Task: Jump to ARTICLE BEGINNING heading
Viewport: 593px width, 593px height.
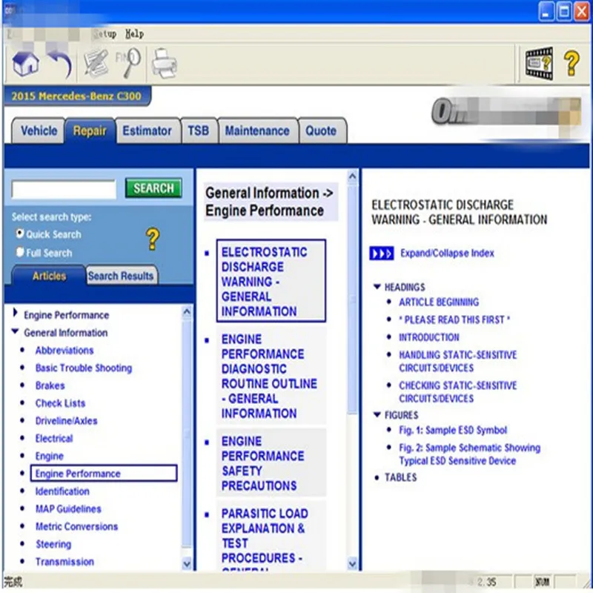Action: (x=439, y=302)
